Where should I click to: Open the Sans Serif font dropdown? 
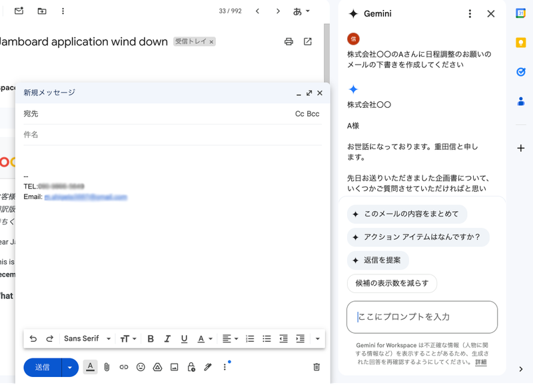click(87, 339)
